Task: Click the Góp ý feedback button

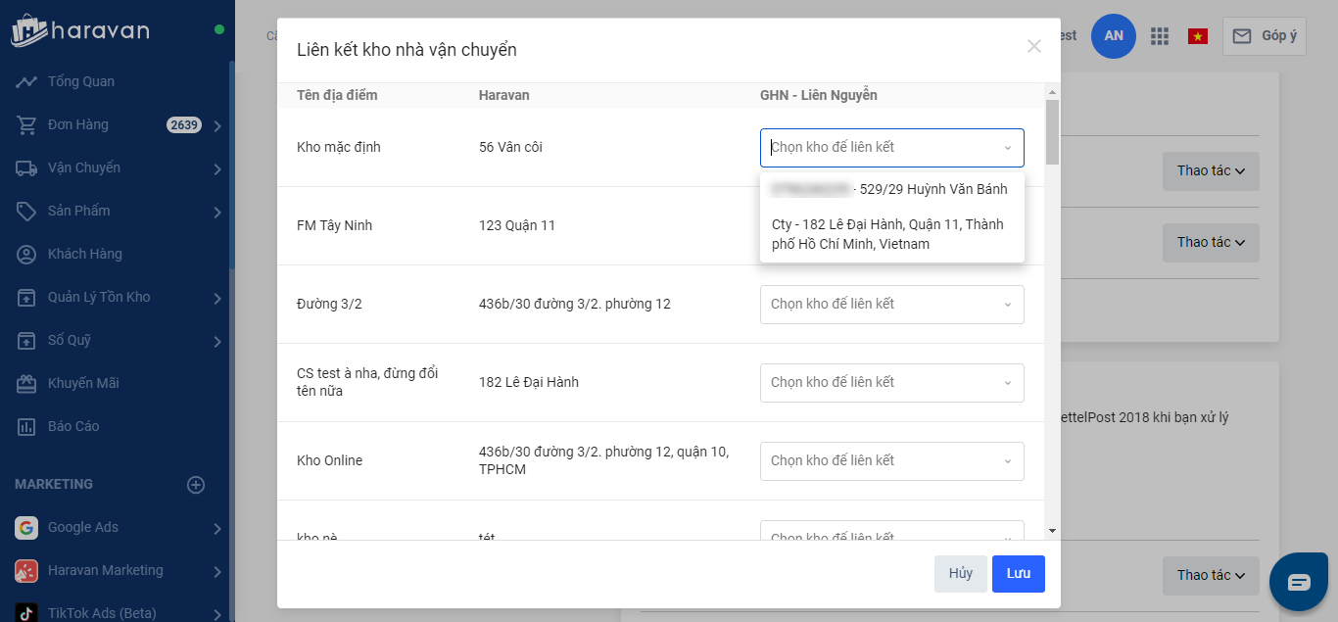Action: pyautogui.click(x=1264, y=36)
